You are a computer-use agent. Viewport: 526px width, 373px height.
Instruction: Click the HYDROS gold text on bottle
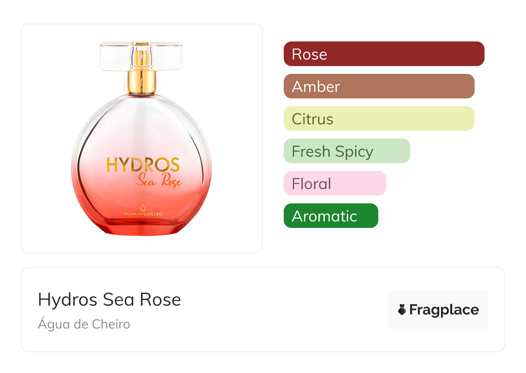143,165
